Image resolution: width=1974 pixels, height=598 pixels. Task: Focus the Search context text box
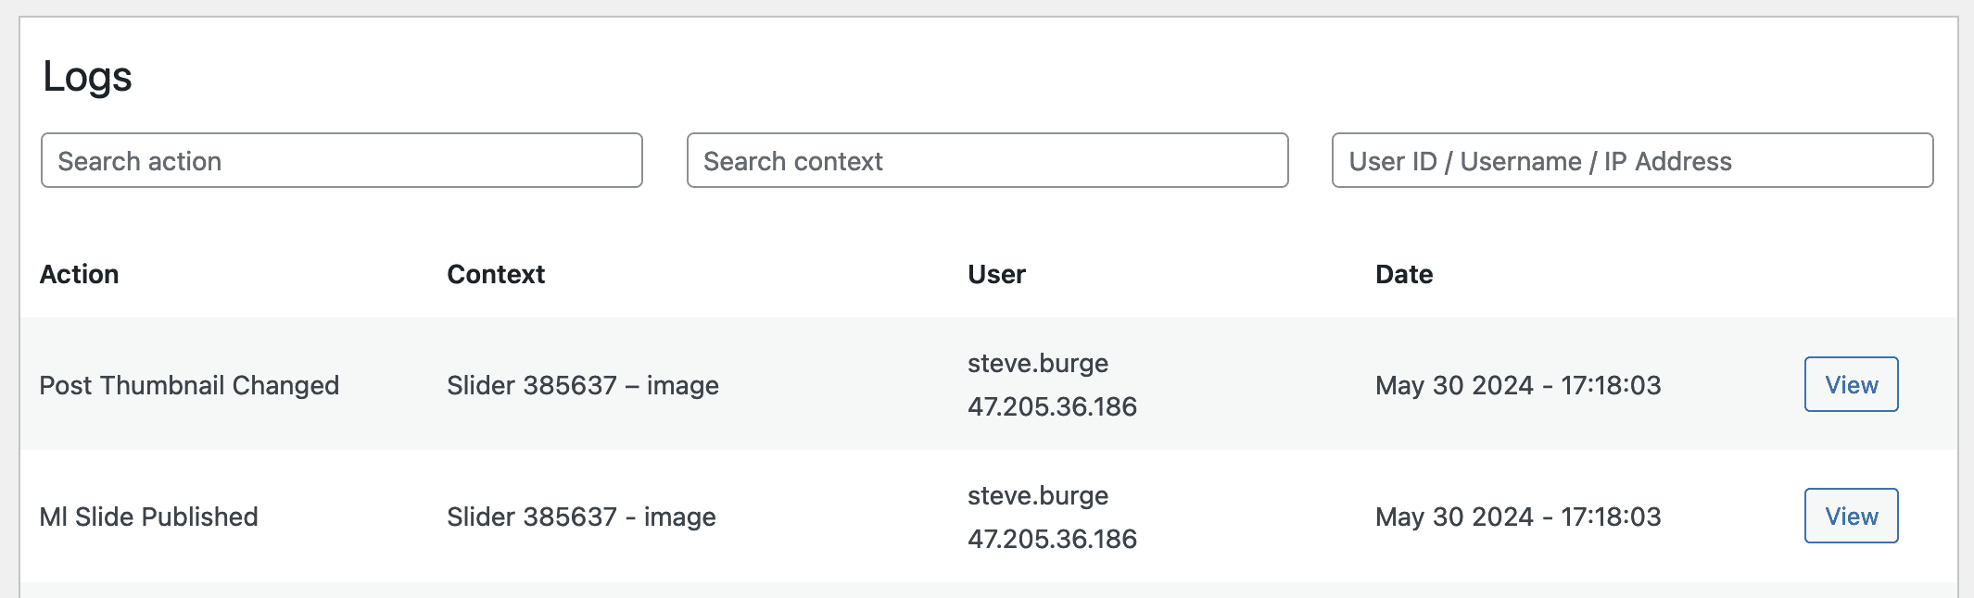[x=987, y=161]
